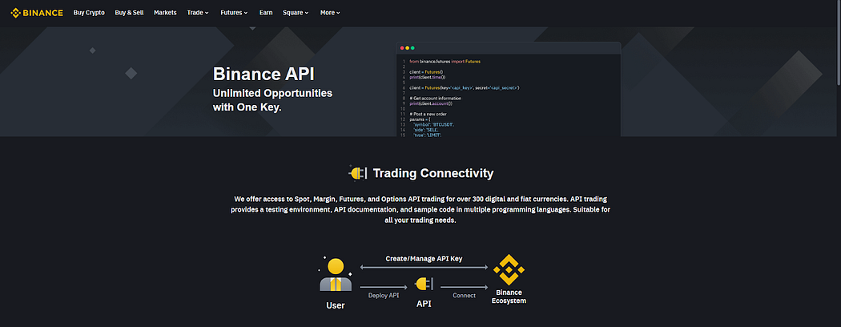841x327 pixels.
Task: Click the Binance Ecosystem logo icon
Action: tap(509, 269)
